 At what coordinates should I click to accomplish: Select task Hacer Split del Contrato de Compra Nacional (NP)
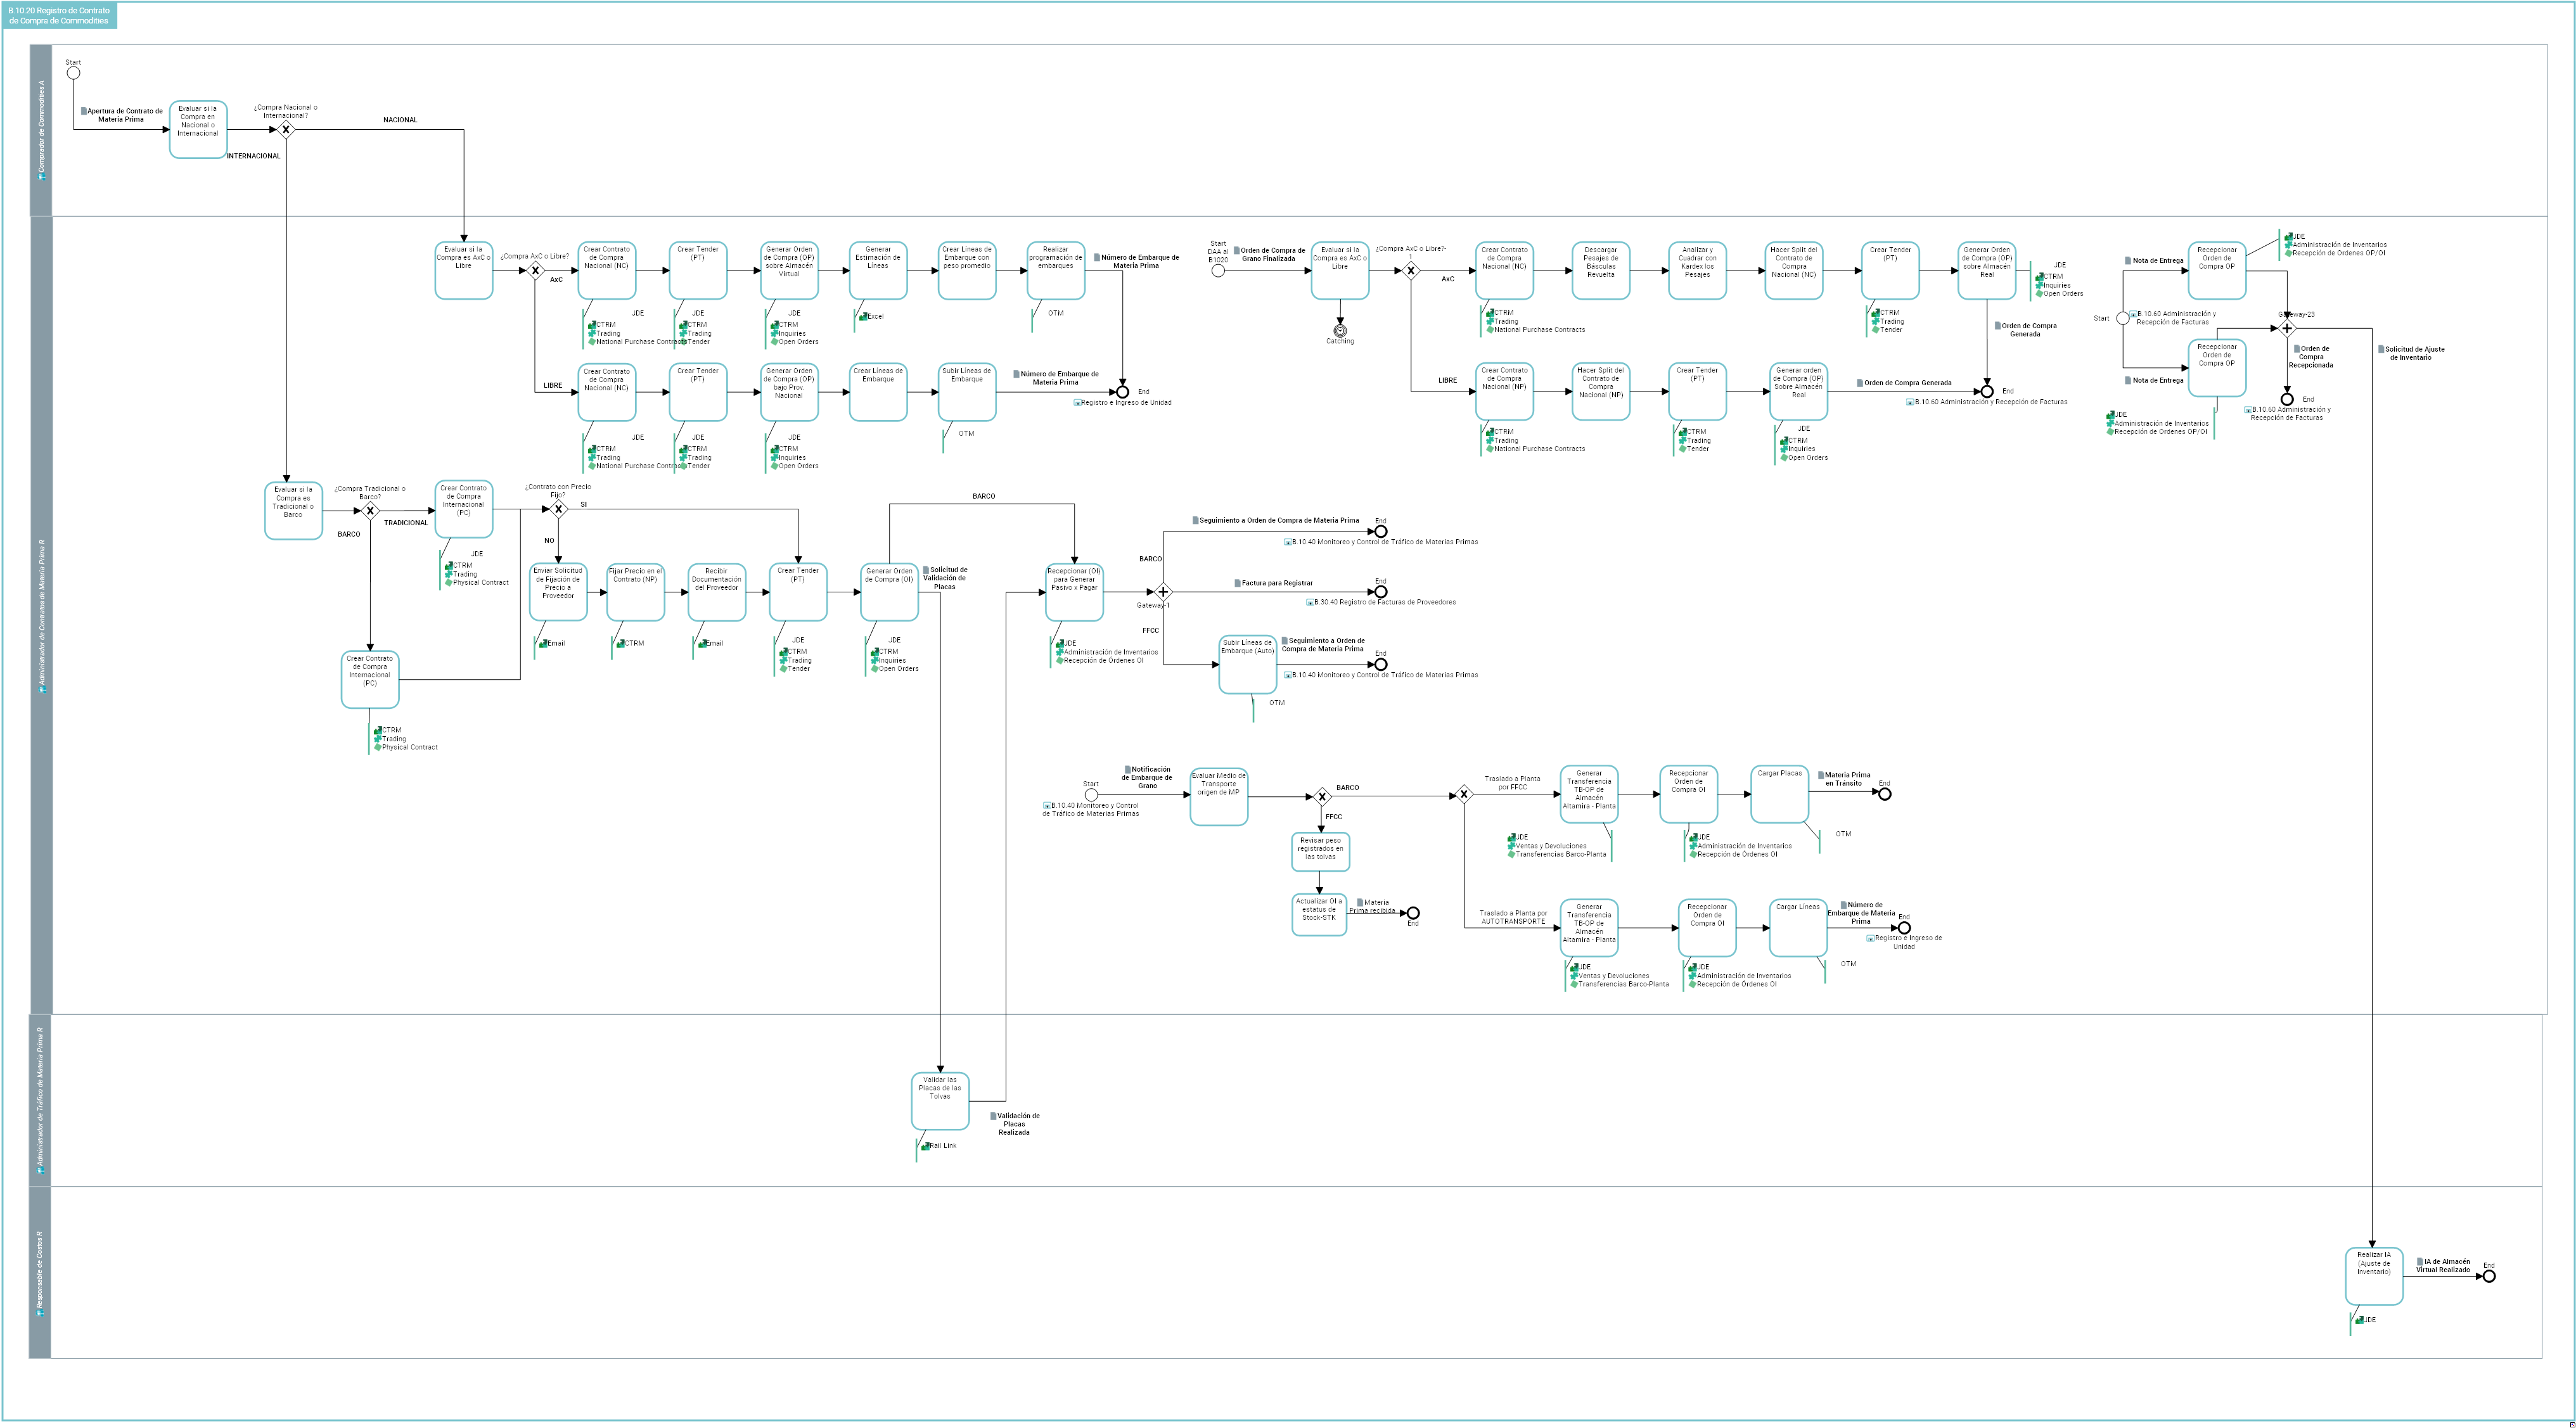[1601, 391]
